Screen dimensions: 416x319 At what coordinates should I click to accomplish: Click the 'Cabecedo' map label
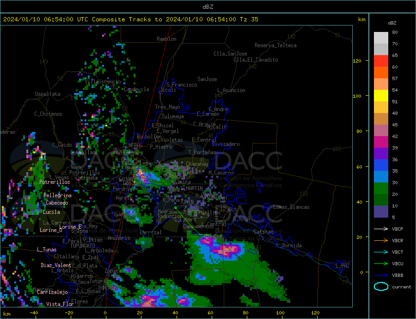pos(57,203)
